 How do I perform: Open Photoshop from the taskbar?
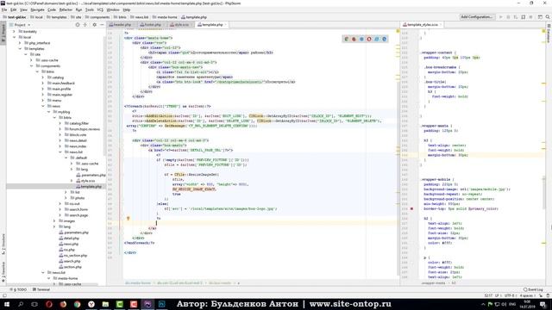coord(161,304)
